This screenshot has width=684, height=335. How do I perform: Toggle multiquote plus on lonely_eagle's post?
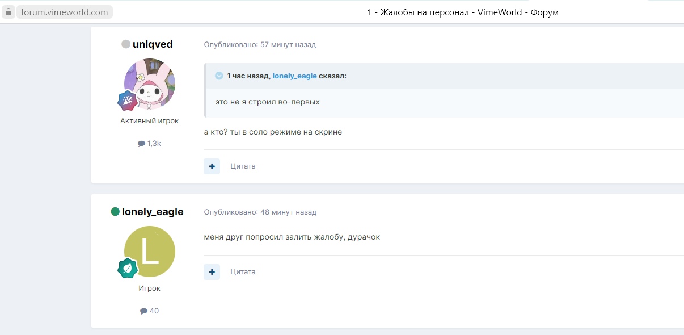(212, 272)
